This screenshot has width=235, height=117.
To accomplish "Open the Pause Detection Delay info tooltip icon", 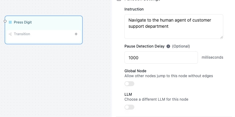I will 168,46.
